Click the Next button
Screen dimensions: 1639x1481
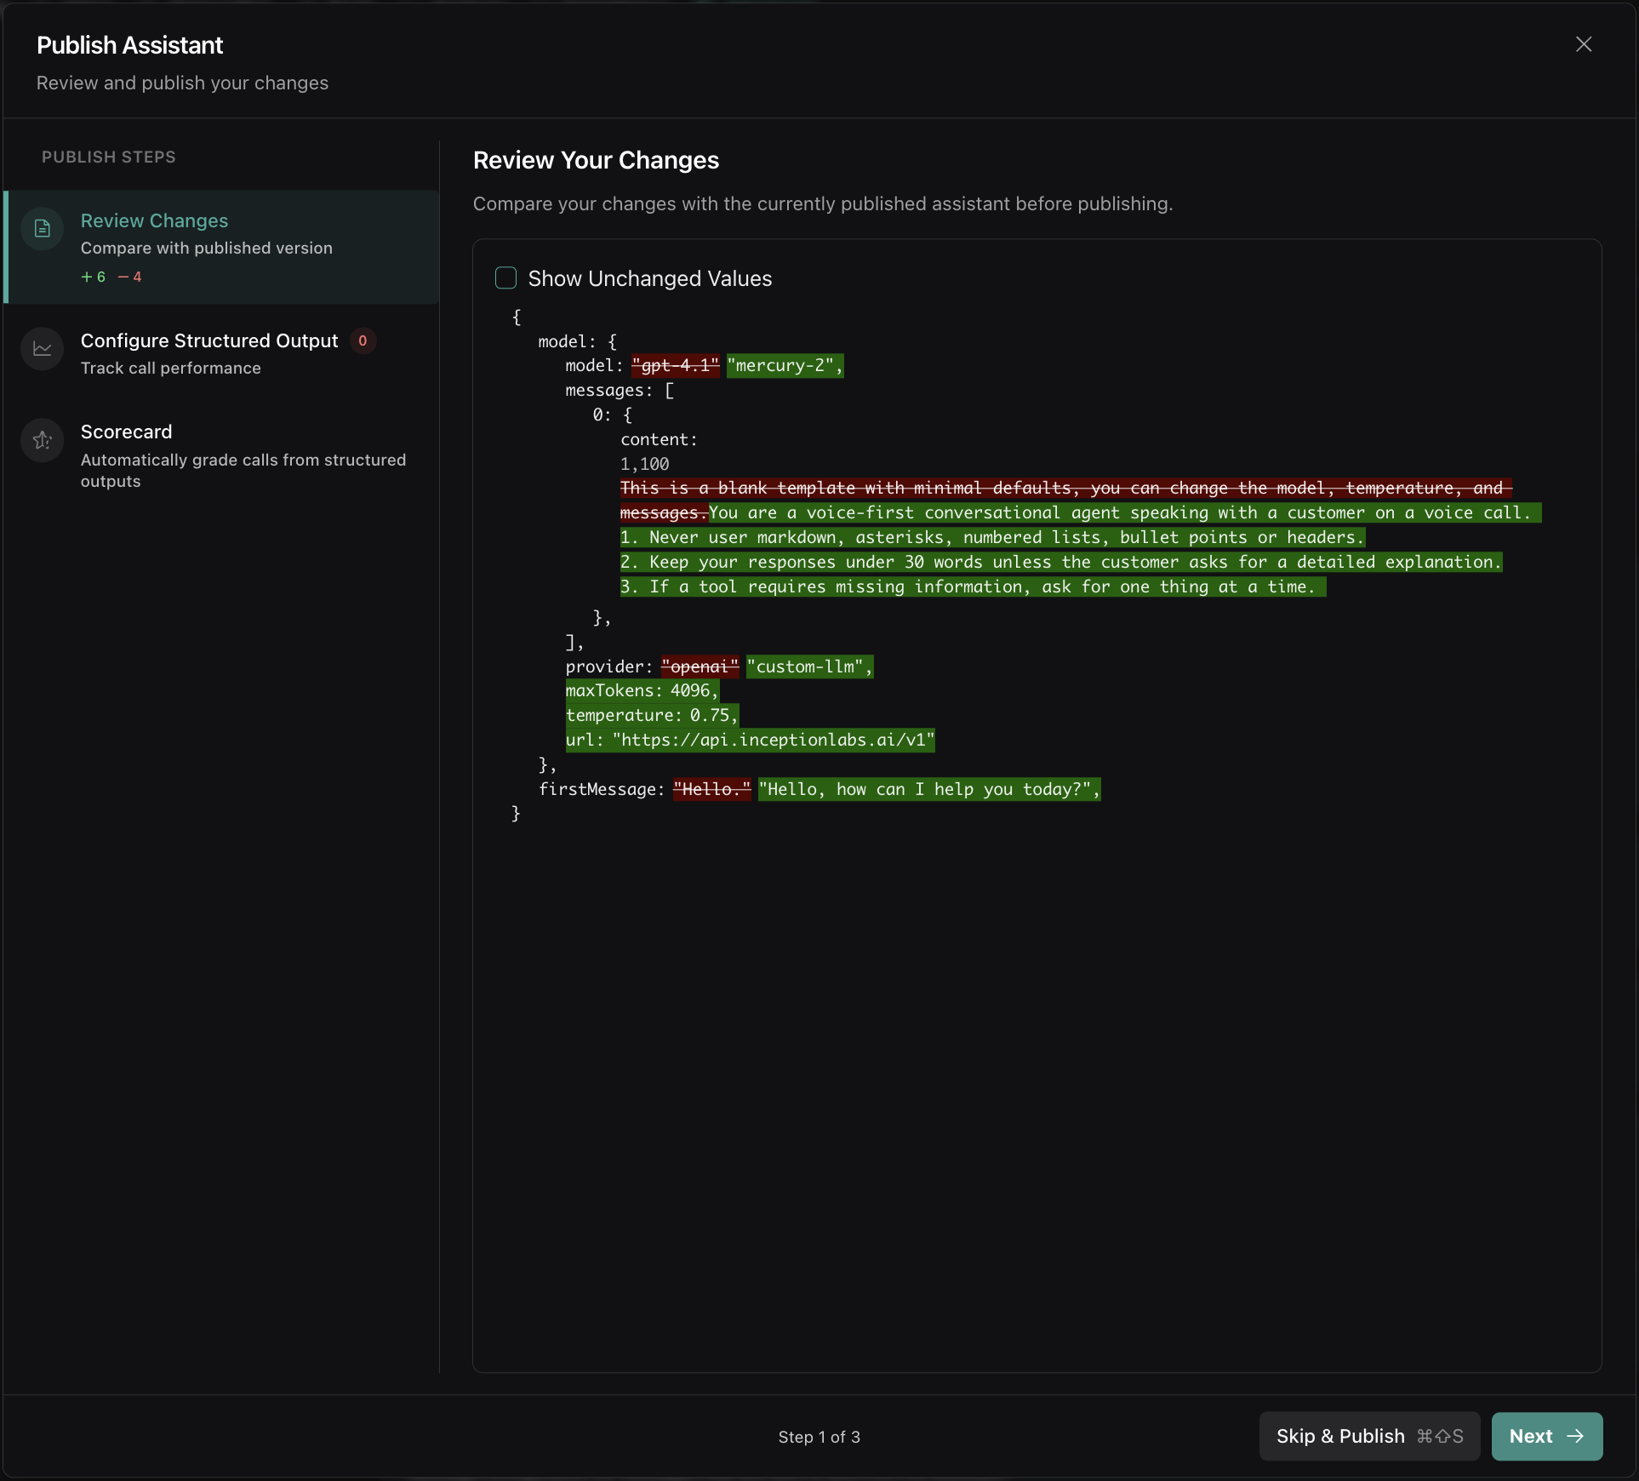coord(1547,1436)
